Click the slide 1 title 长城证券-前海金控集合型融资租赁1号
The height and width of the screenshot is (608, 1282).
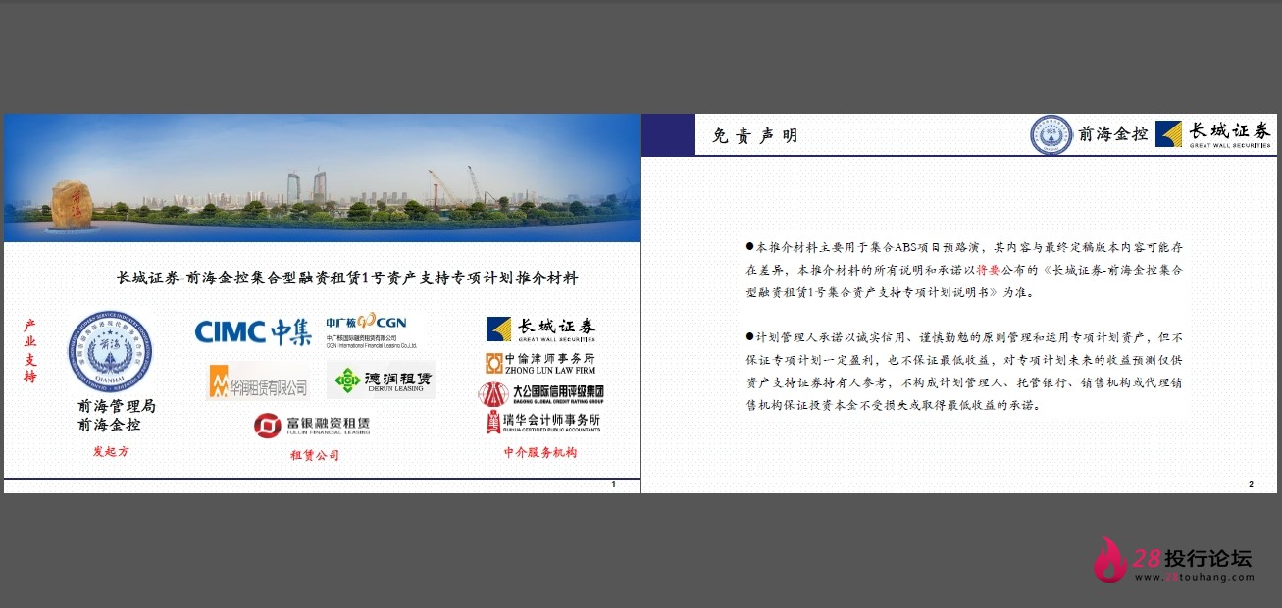[347, 279]
